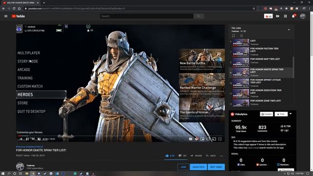Image resolution: width=313 pixels, height=176 pixels.
Task: Click the JOIN button
Action: pyautogui.click(x=183, y=167)
